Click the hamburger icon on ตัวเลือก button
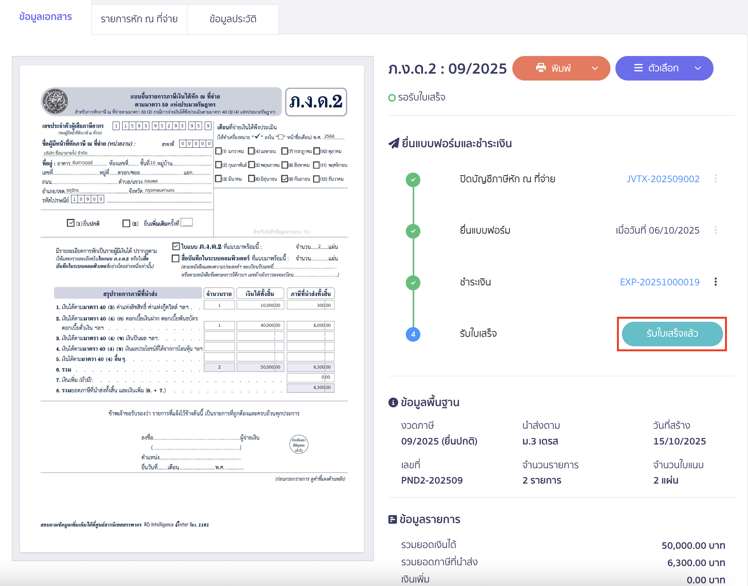Viewport: 748px width, 586px height. pos(638,68)
